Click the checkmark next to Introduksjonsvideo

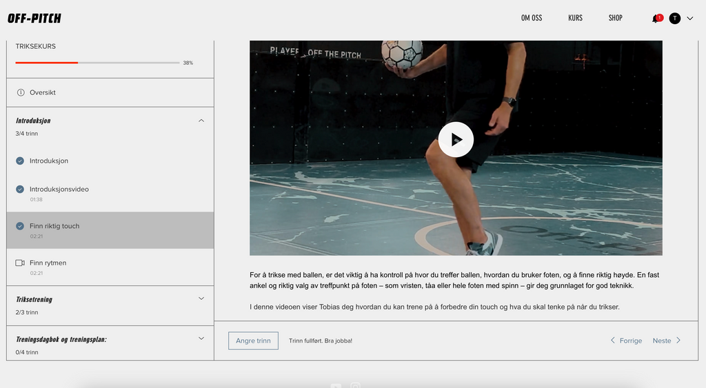(20, 189)
